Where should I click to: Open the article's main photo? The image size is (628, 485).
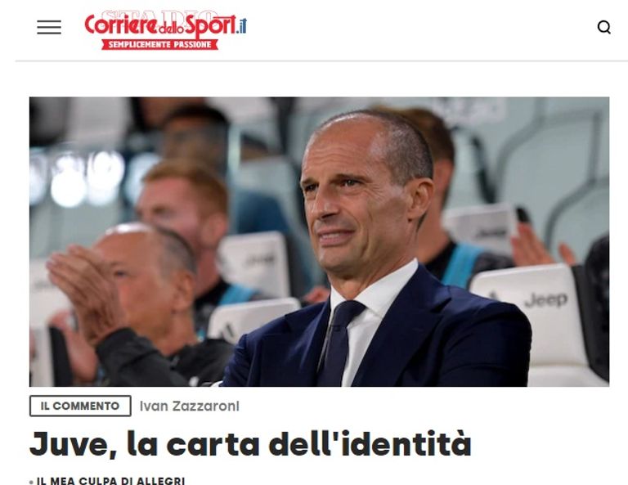319,241
